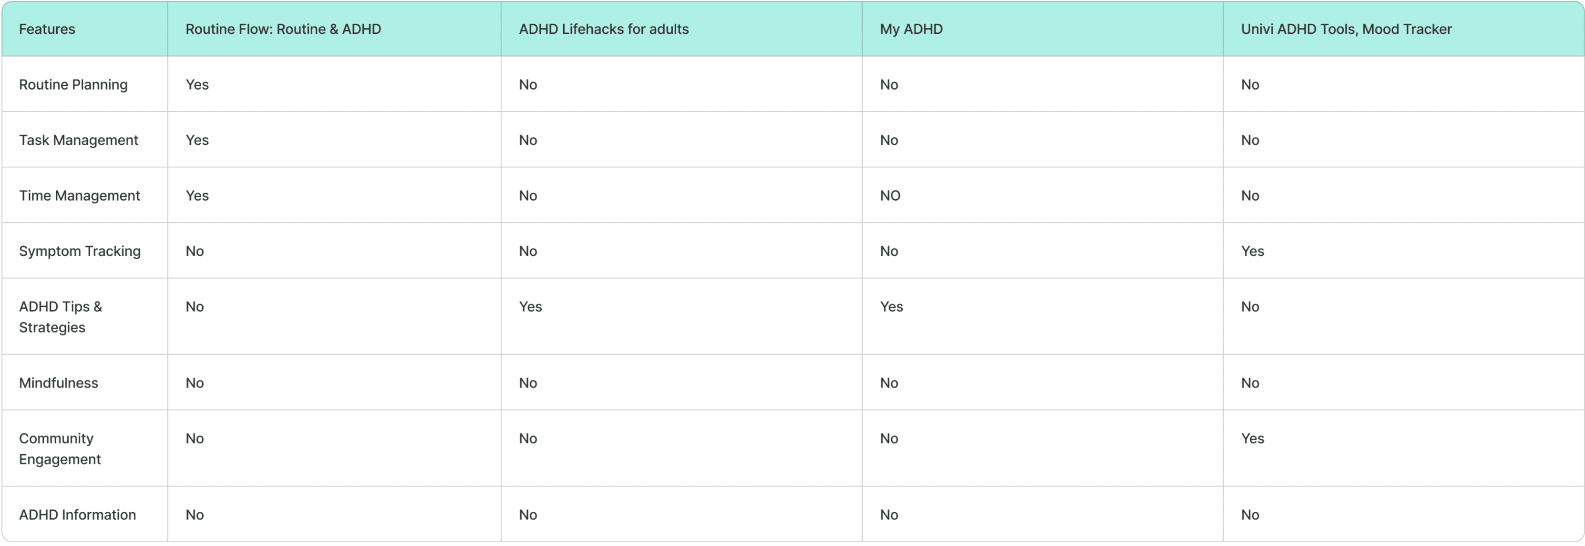Select the uppercase NO in Time Management row
Screen dimensions: 1585x546
click(890, 195)
